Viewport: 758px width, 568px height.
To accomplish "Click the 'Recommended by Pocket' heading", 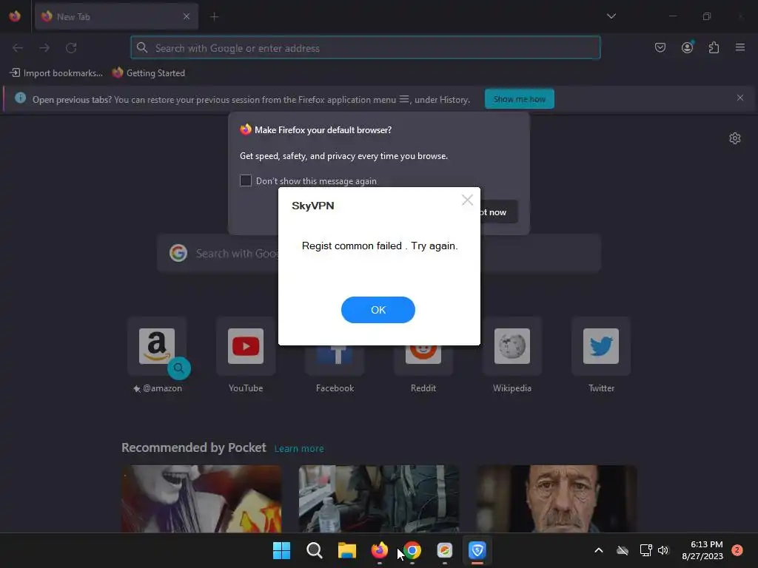I will click(194, 447).
